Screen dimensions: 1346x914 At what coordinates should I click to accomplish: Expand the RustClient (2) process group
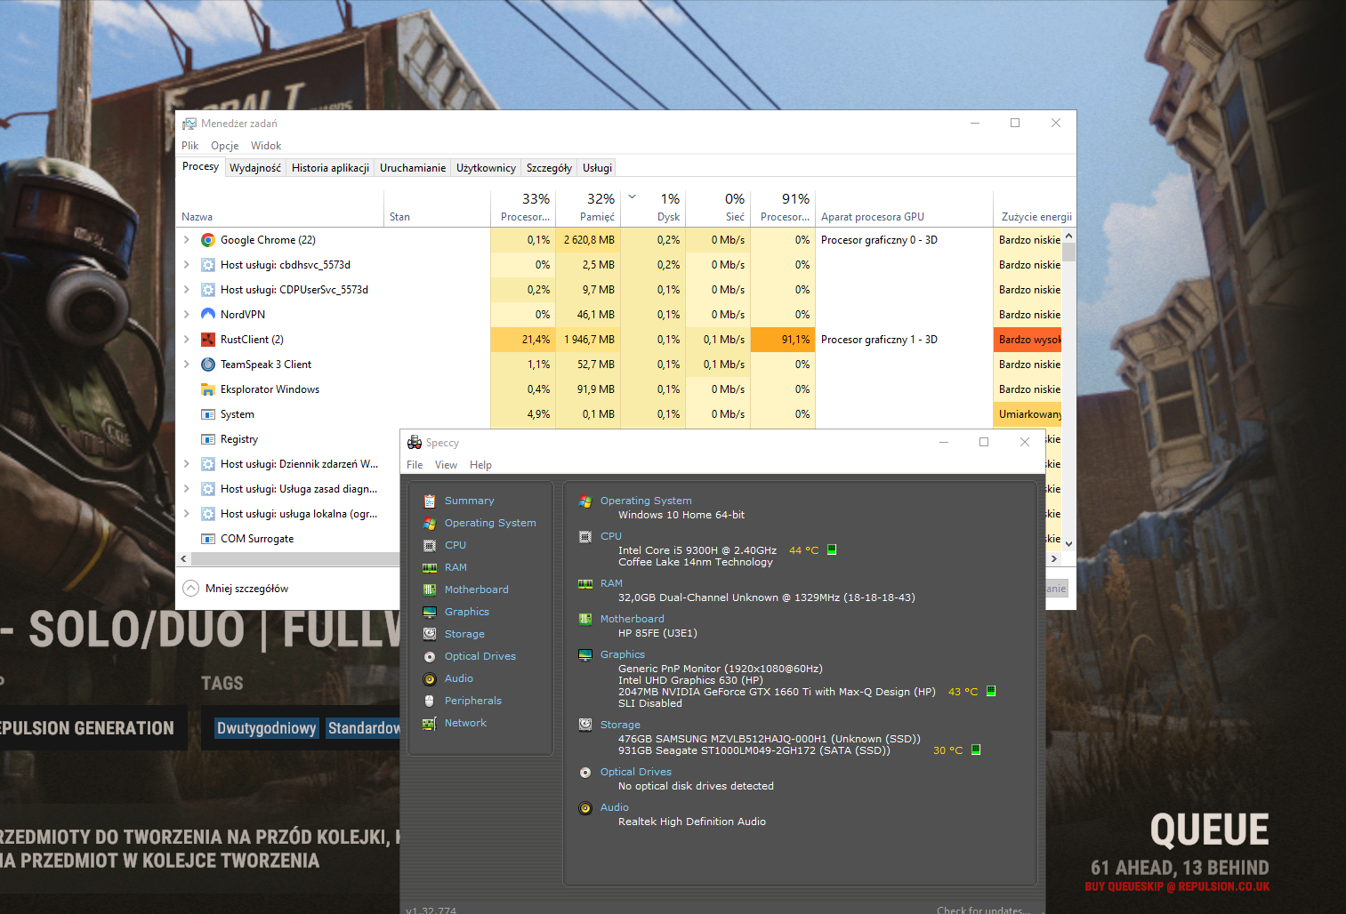185,339
